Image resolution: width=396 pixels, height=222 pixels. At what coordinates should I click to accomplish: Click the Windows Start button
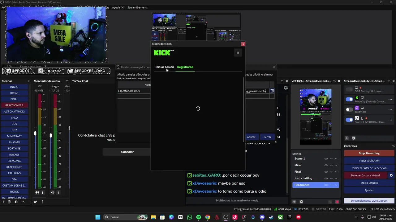click(98, 217)
